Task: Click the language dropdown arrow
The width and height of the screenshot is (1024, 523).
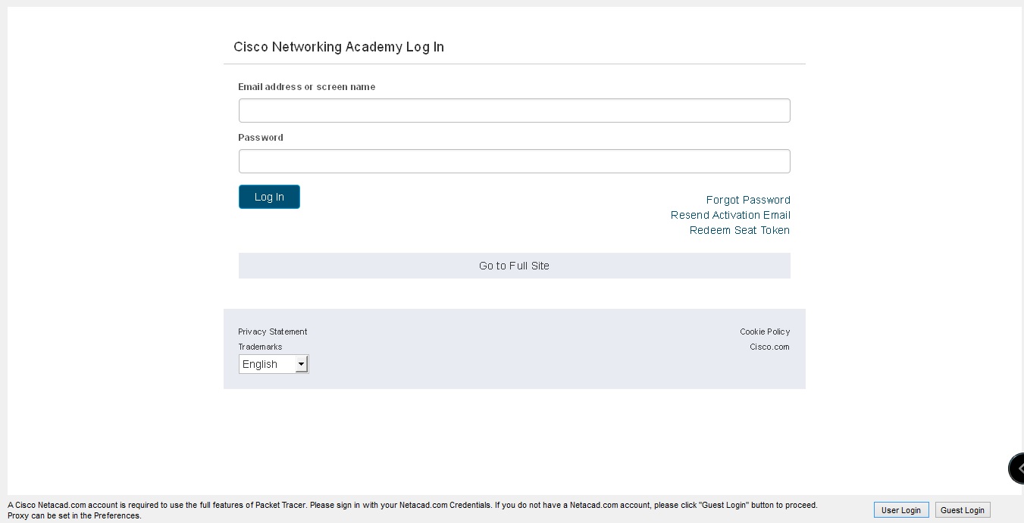Action: (301, 365)
